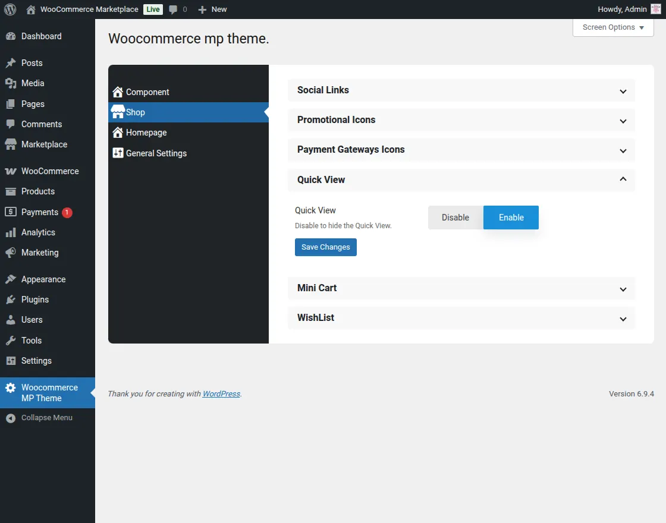Click the Analytics bar chart icon
The height and width of the screenshot is (523, 666).
coord(11,232)
